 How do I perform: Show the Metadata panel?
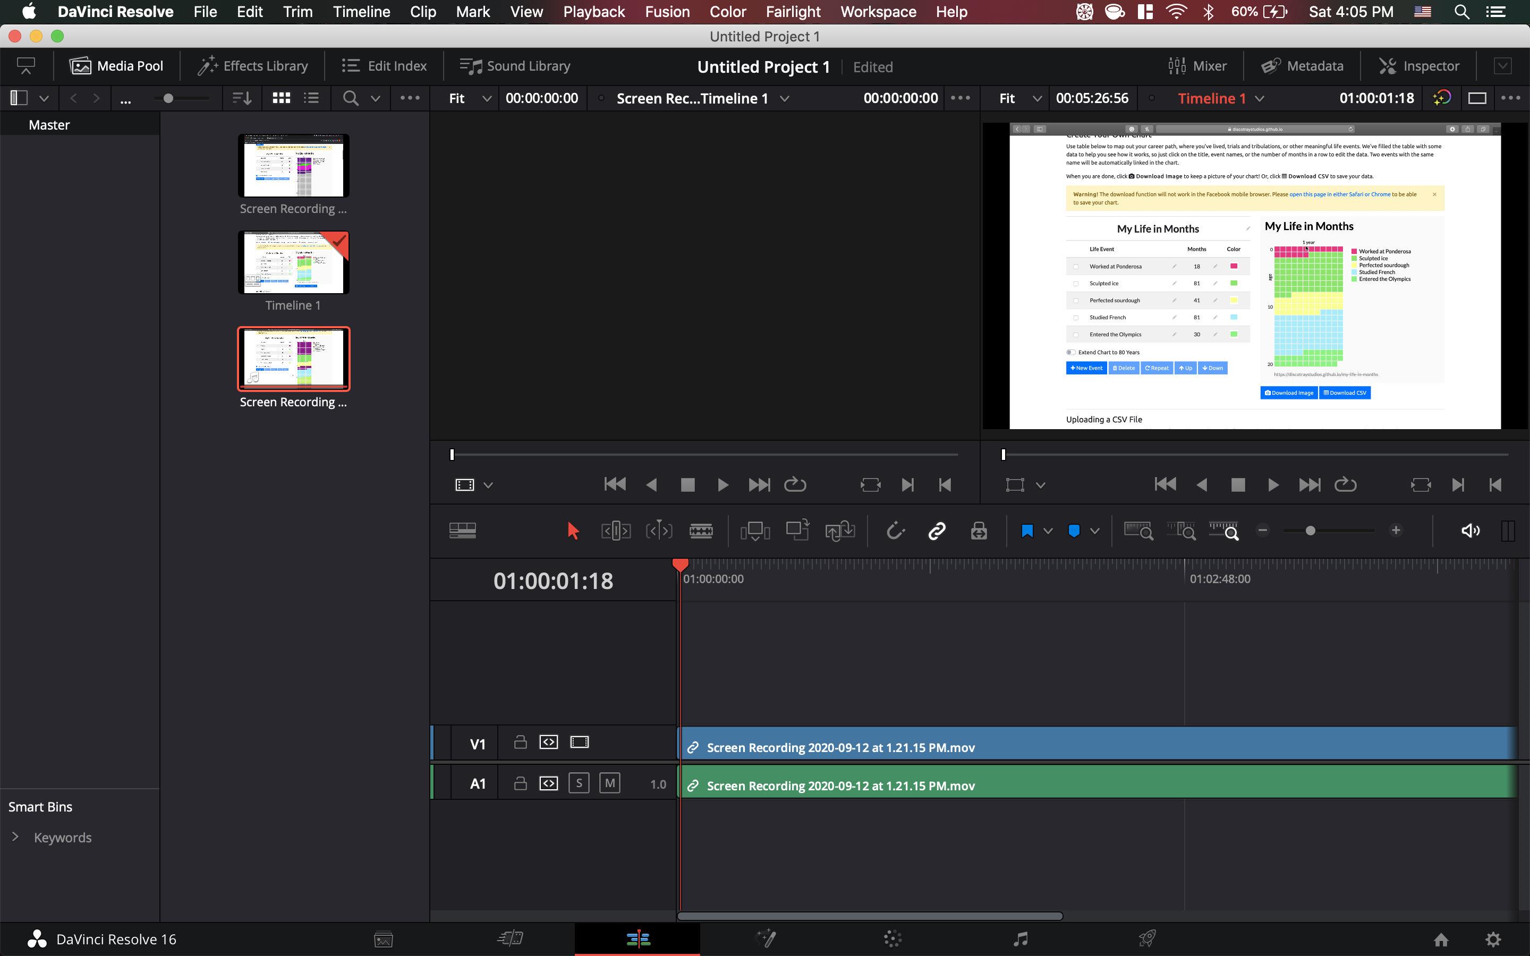tap(1302, 66)
